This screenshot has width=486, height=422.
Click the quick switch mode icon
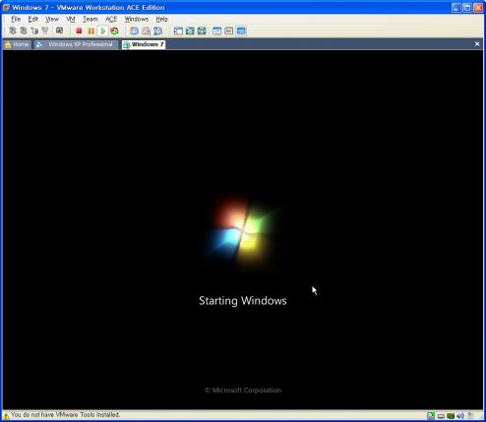point(190,30)
